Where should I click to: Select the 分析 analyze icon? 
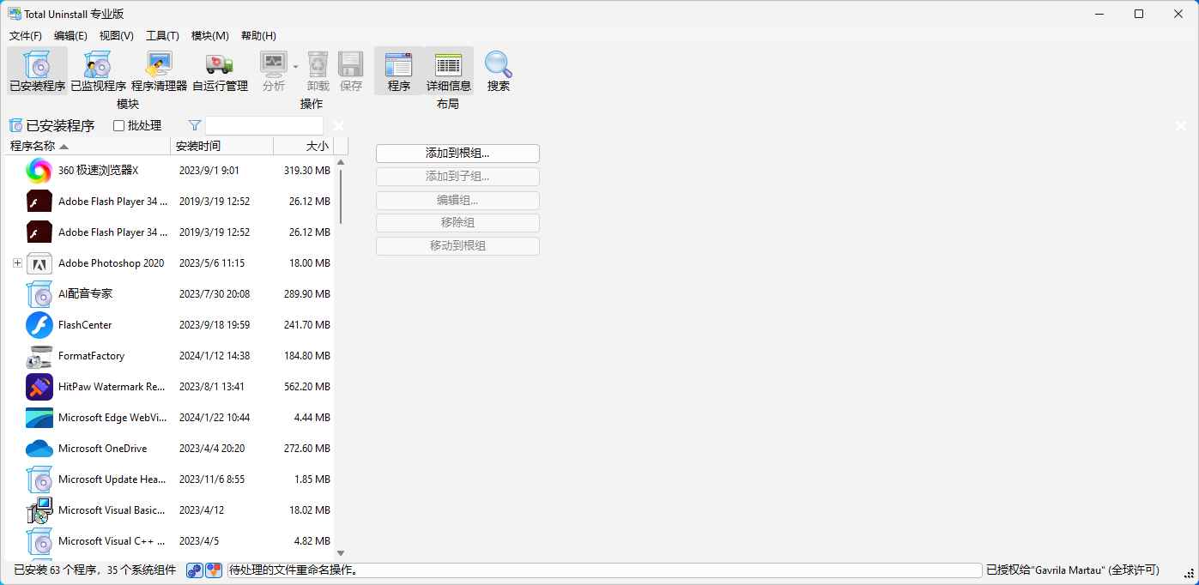273,69
